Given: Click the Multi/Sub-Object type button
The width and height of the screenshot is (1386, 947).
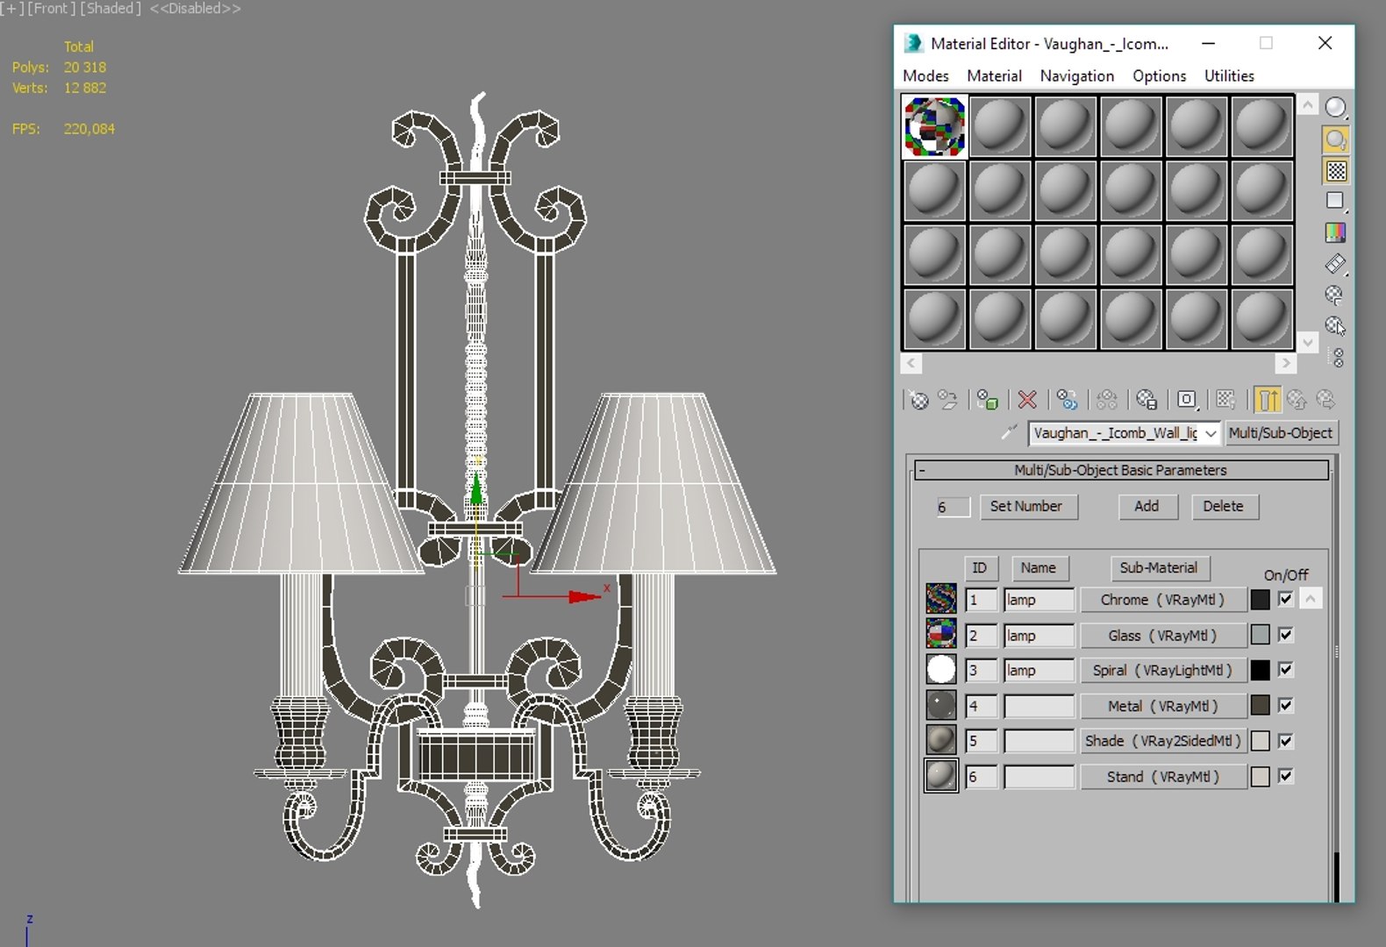Looking at the screenshot, I should pos(1280,433).
